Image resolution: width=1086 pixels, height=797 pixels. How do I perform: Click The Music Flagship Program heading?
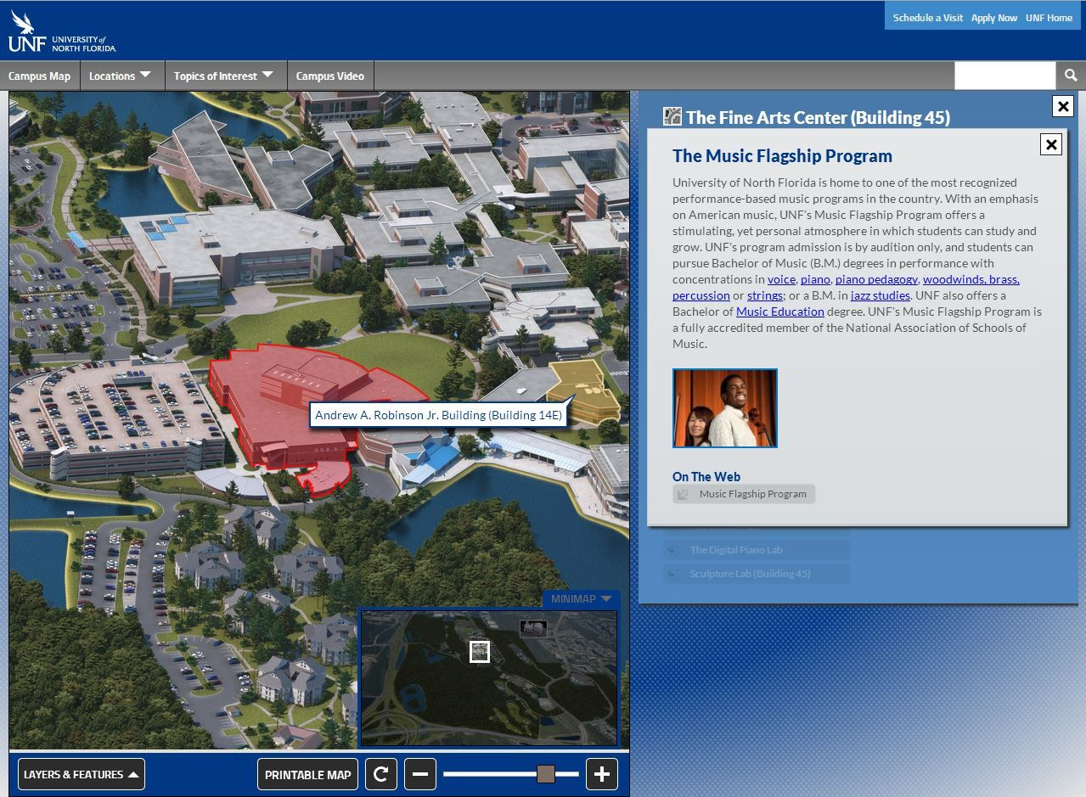pyautogui.click(x=782, y=156)
